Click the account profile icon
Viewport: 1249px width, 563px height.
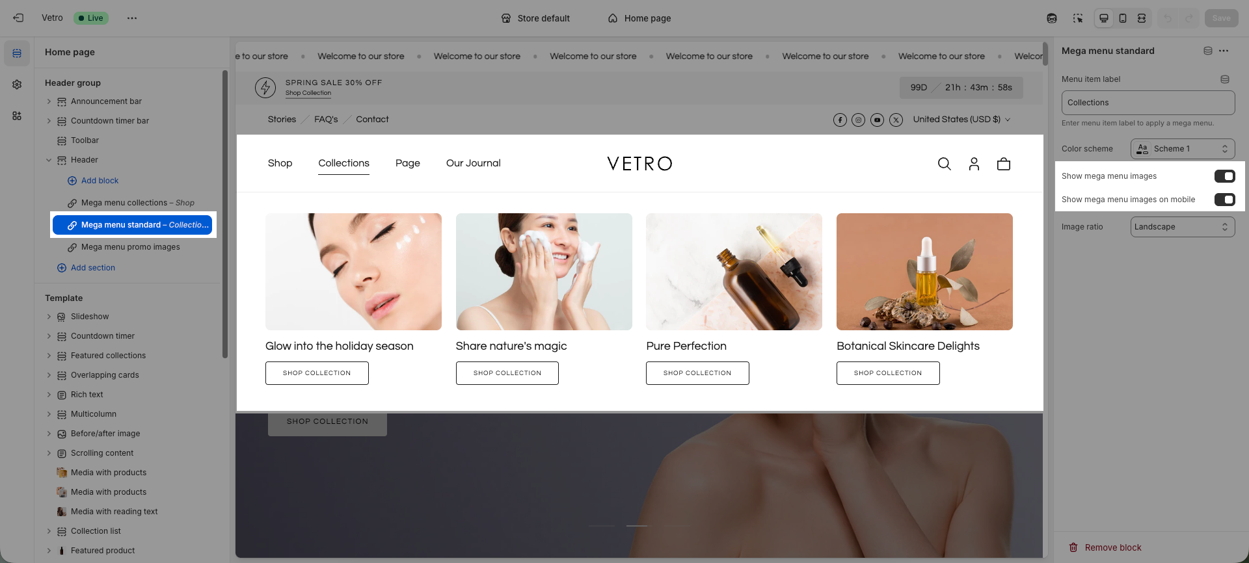[974, 164]
